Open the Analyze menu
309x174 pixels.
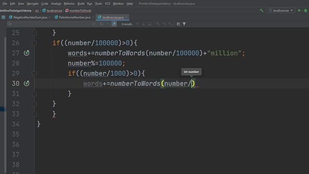click(56, 3)
